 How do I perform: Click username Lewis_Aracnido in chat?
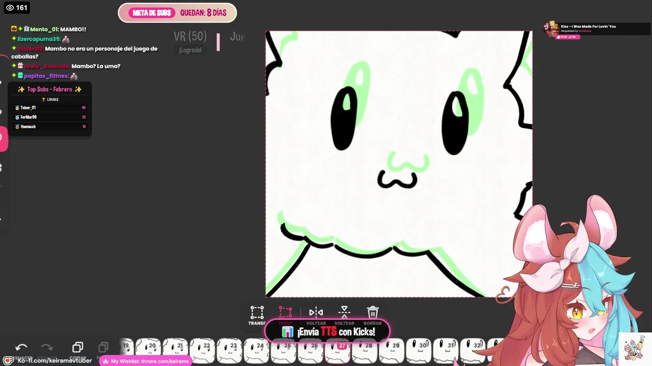pyautogui.click(x=47, y=66)
